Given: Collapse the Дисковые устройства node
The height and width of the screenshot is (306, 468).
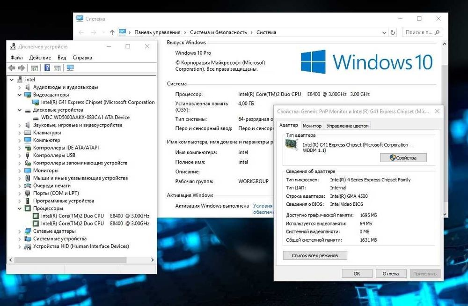Looking at the screenshot, I should (x=19, y=110).
